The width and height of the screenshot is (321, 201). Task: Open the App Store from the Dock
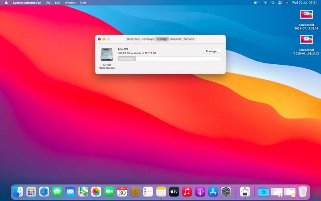pos(213,192)
